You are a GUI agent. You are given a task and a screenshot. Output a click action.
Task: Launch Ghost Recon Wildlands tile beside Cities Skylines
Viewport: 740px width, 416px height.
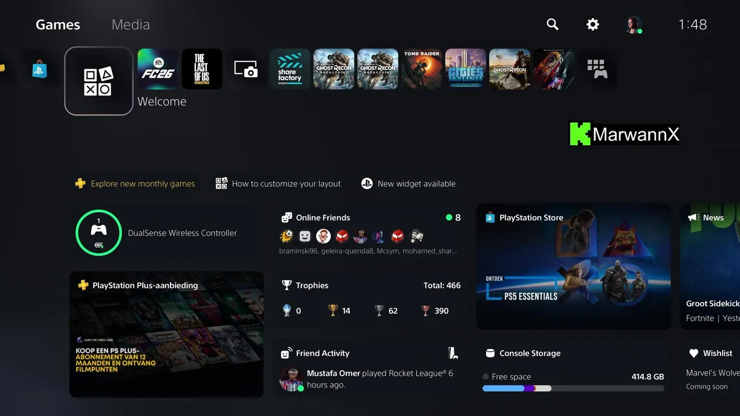[509, 69]
